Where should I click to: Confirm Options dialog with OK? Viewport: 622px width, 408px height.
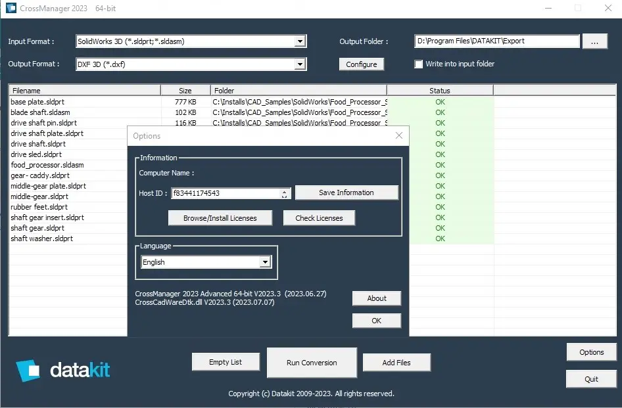[377, 321]
